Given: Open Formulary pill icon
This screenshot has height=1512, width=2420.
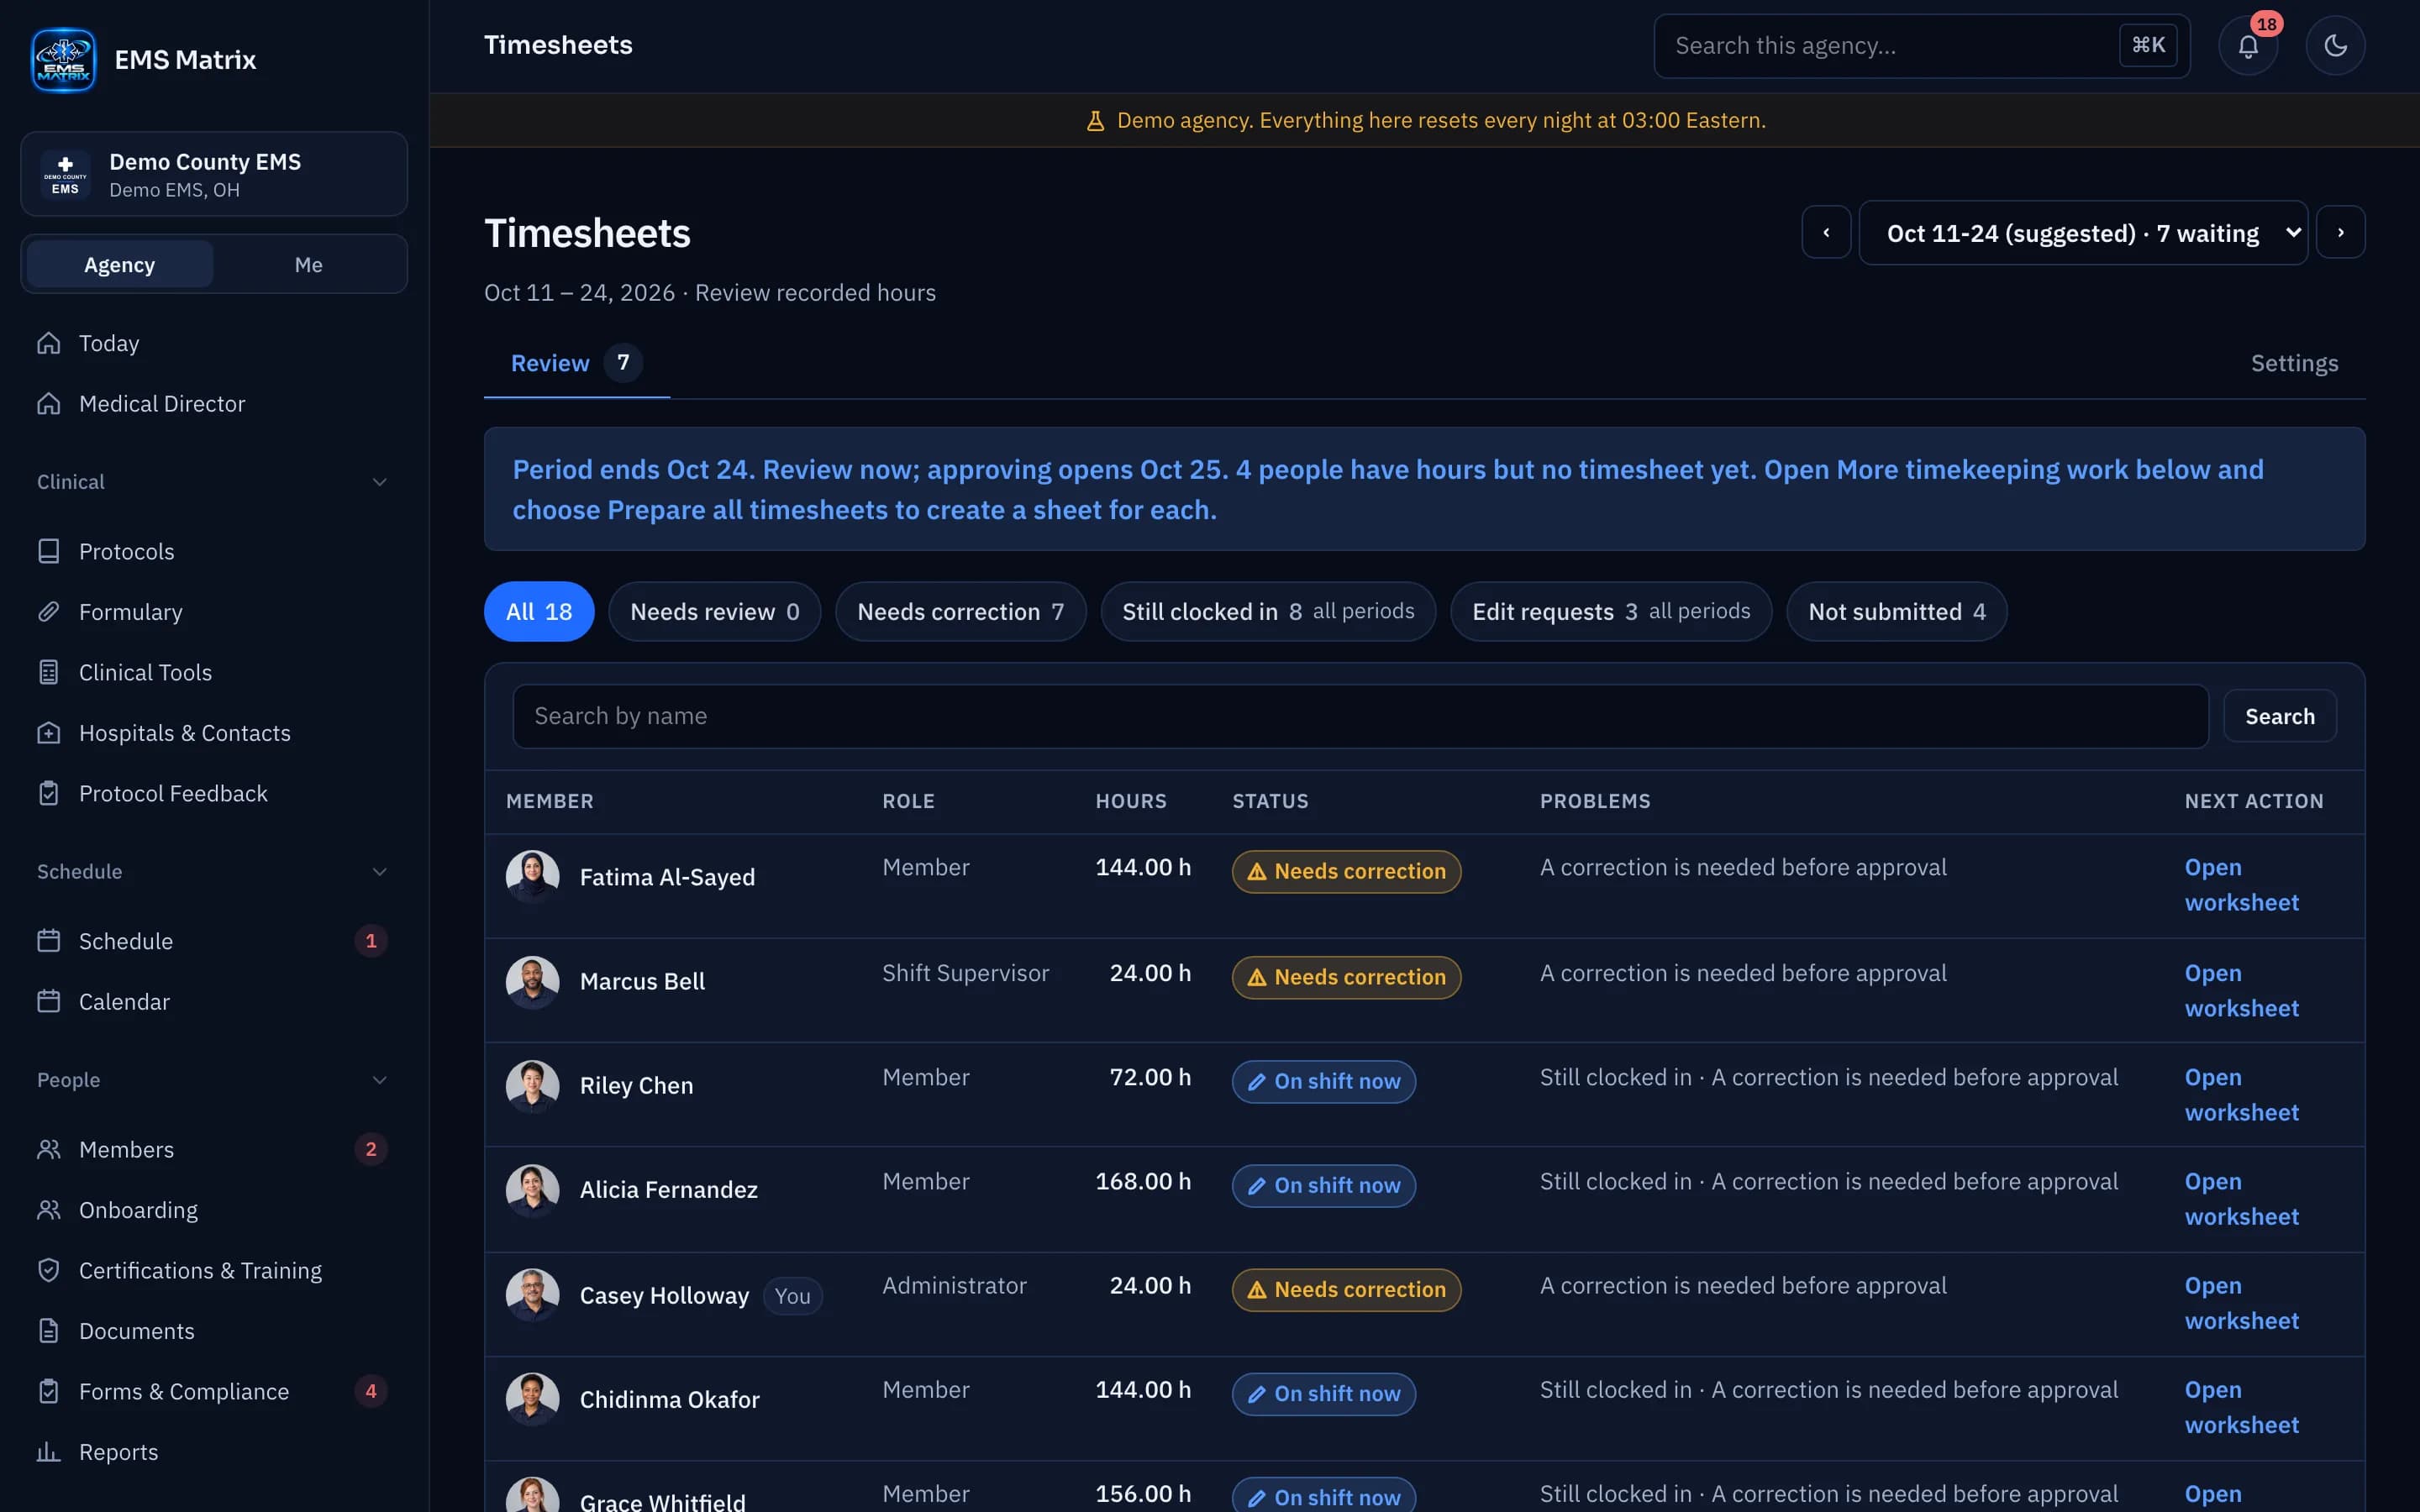Looking at the screenshot, I should pos(49,612).
